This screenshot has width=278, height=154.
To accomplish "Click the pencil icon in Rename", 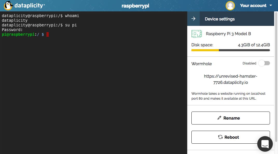I will tap(219, 118).
